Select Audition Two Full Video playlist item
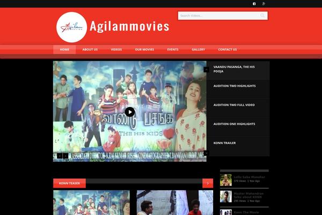 pyautogui.click(x=238, y=109)
